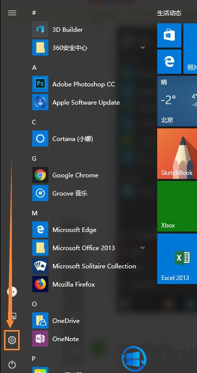Open the Microsoft Office 2013 folder icon
Image resolution: width=197 pixels, height=373 pixels.
pyautogui.click(x=40, y=248)
